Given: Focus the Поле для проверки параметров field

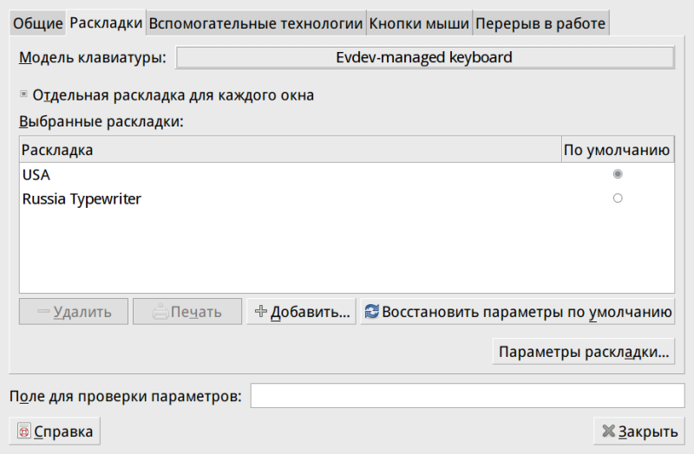Looking at the screenshot, I should 468,396.
